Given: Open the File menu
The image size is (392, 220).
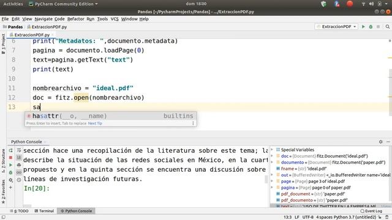Looking at the screenshot, I should point(5,19).
